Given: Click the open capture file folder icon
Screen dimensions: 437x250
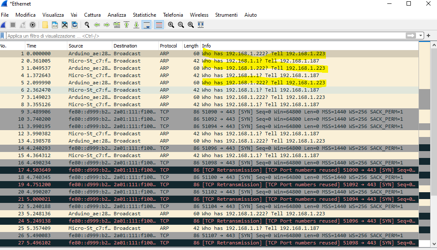Looking at the screenshot, I should pos(45,25).
